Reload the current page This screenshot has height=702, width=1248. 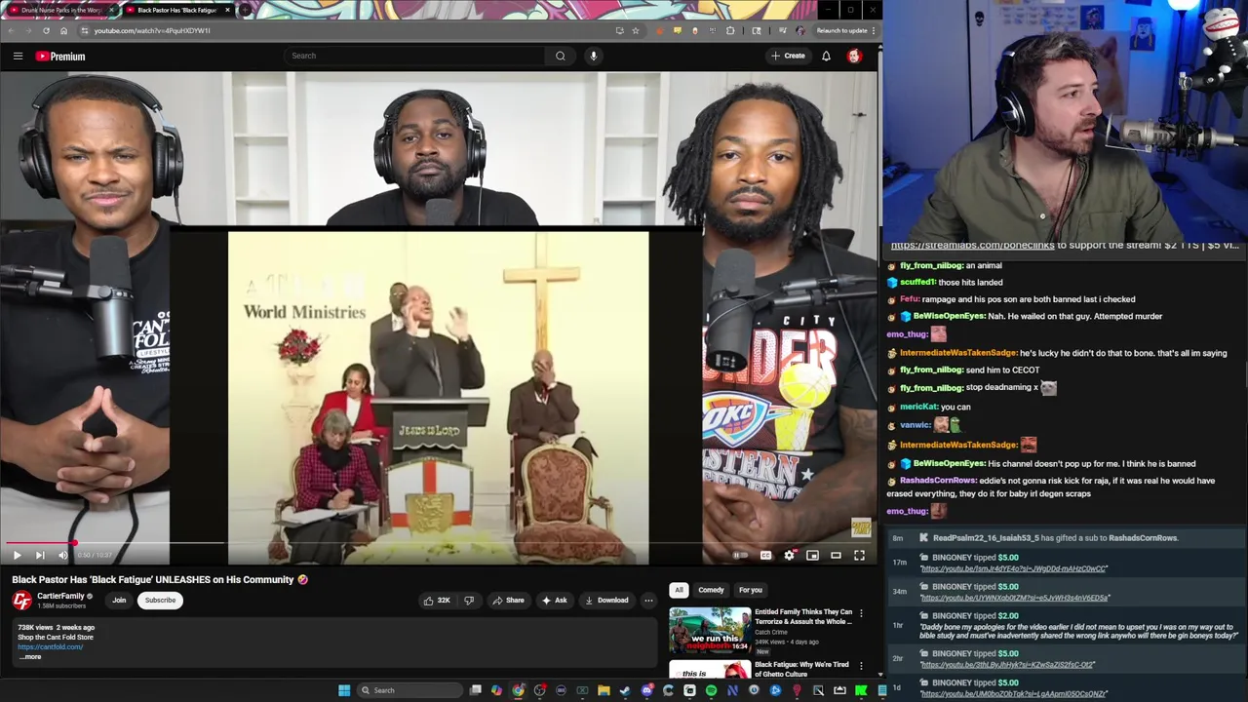[x=46, y=30]
